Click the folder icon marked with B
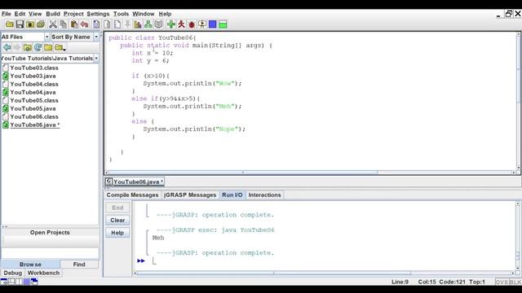The height and width of the screenshot is (293, 522). pyautogui.click(x=30, y=24)
